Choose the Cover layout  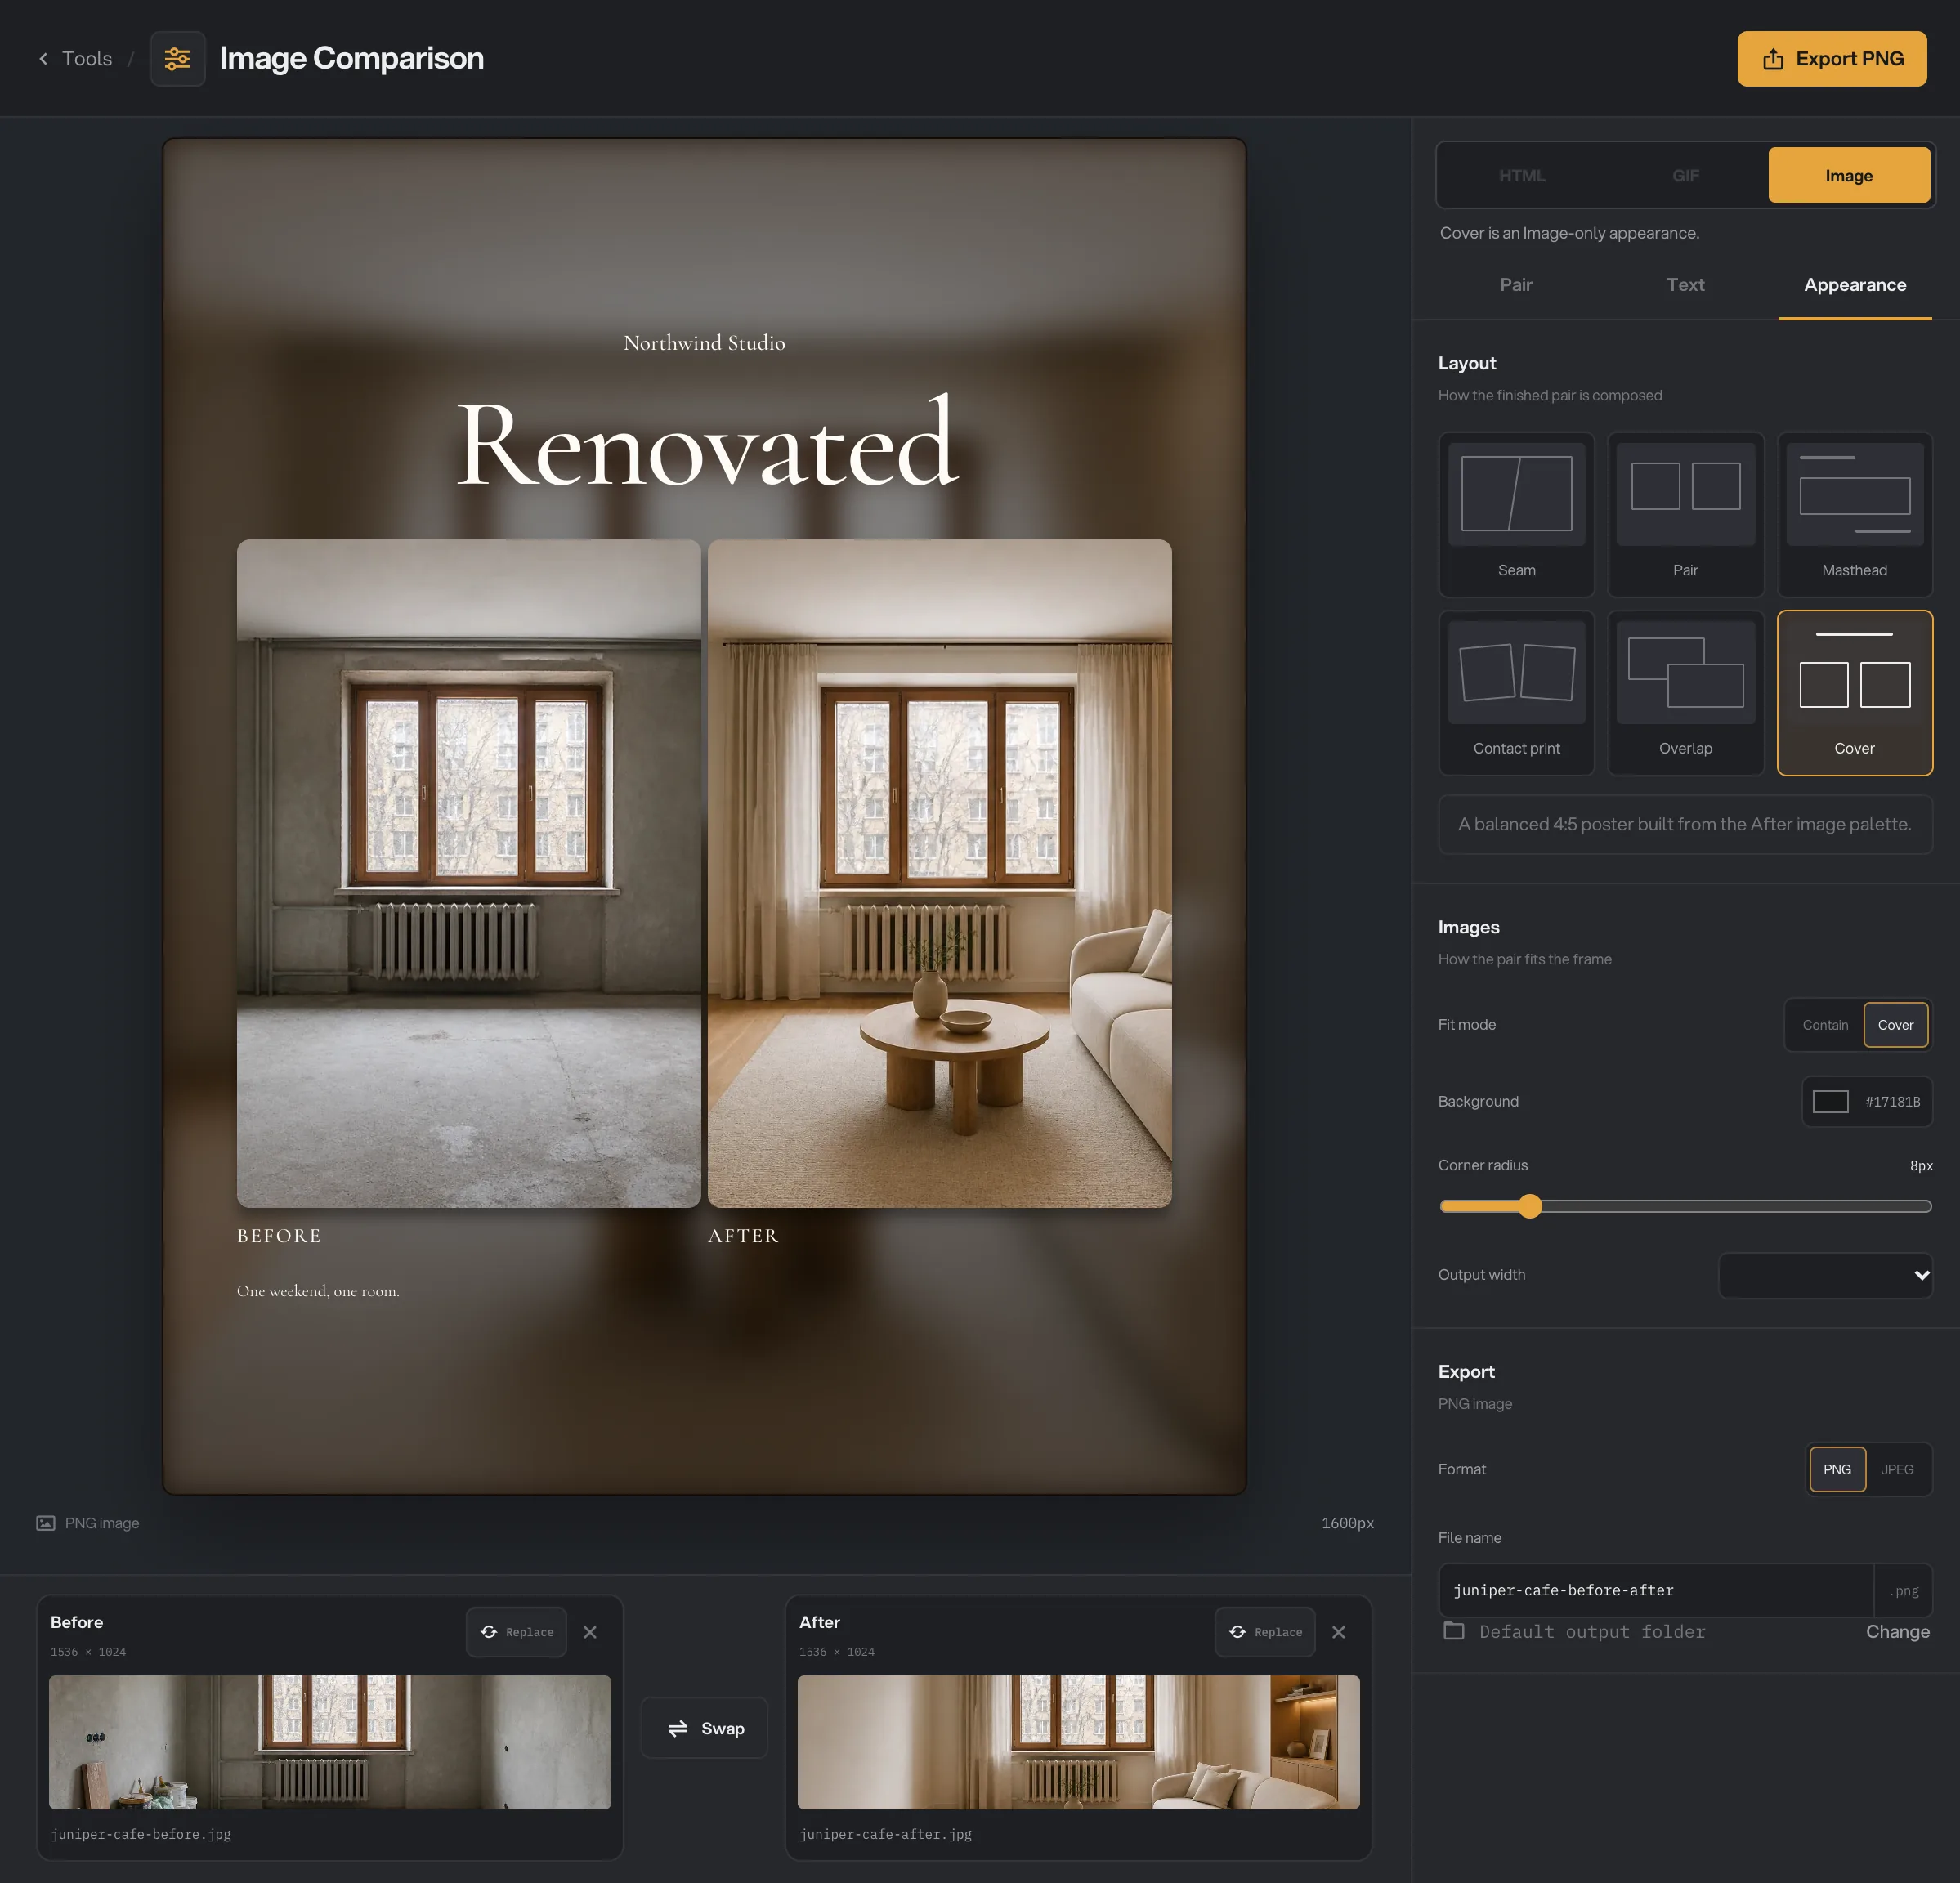1854,692
